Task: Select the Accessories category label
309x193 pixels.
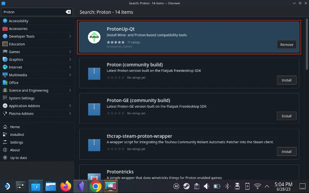Action: (18, 29)
